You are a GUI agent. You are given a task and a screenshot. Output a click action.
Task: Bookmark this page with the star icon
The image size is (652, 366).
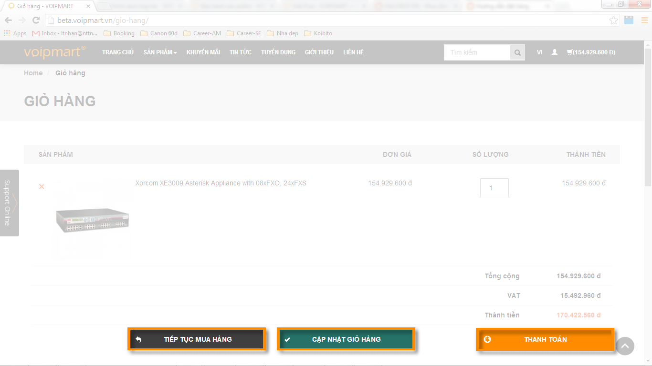(x=614, y=20)
